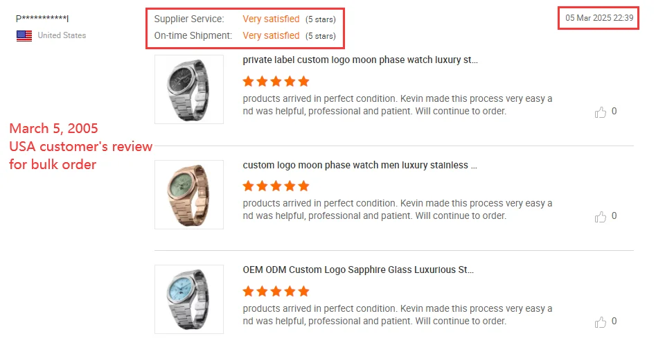
Task: Open the blue dial sapphire watch thumbnail
Action: pos(189,299)
